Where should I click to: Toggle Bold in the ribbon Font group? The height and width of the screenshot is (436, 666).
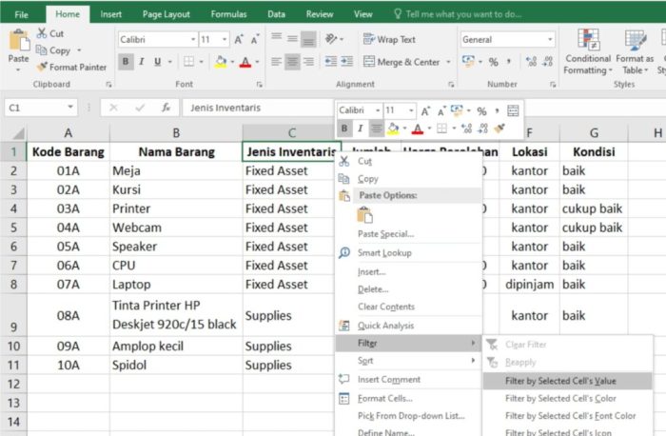[x=126, y=62]
